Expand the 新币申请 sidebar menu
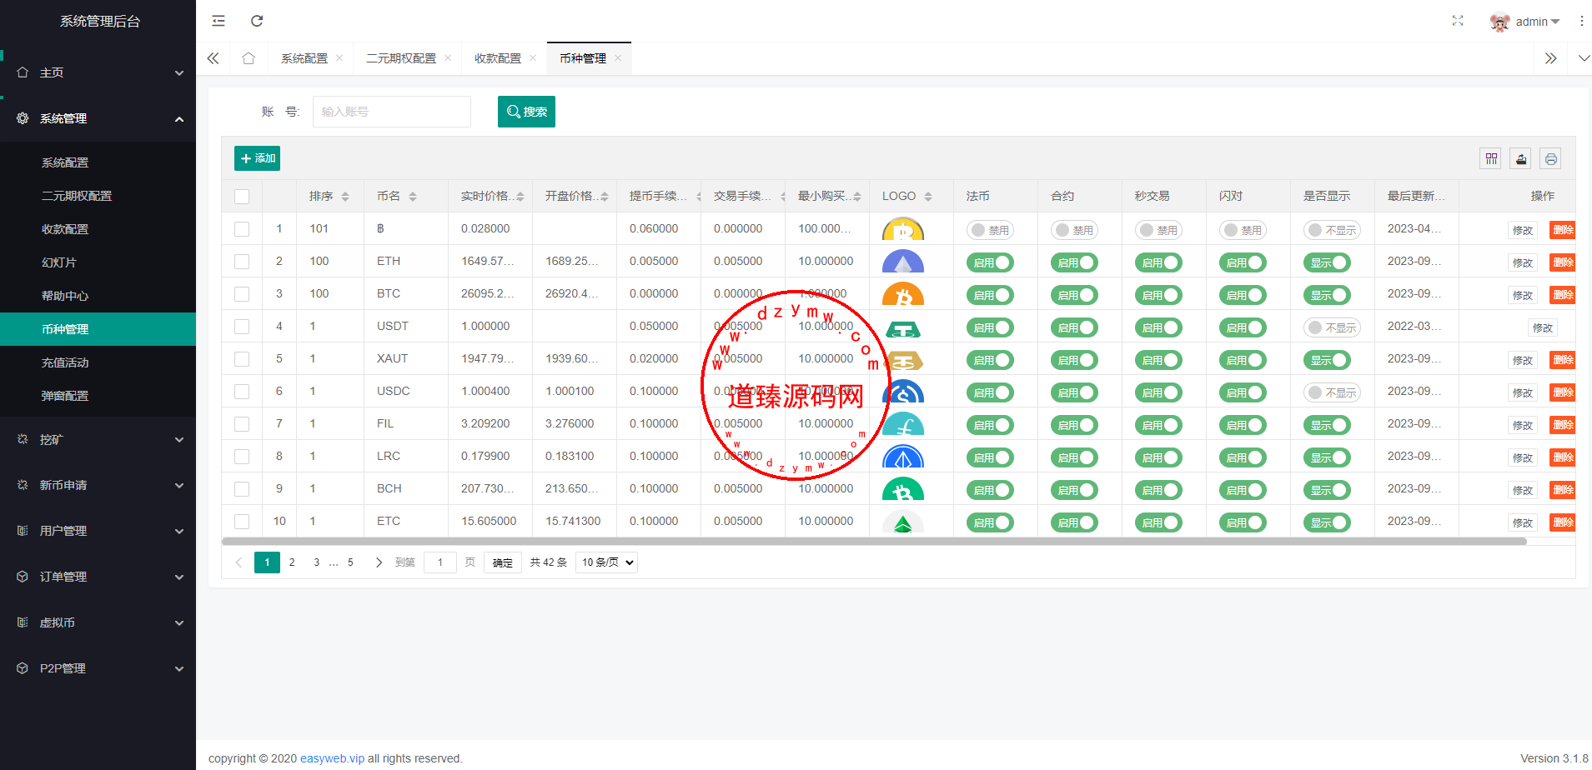 point(98,485)
